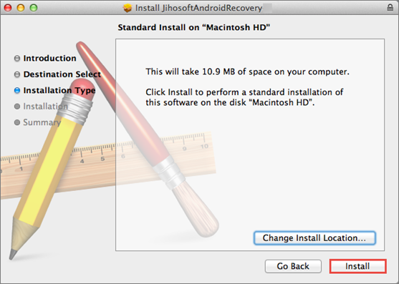Select the greyed-out Summary step label
Viewport: 399px width, 284px height.
[x=42, y=122]
